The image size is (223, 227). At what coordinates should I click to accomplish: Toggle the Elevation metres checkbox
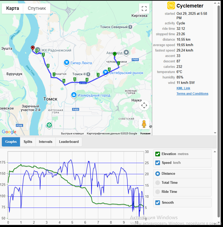[x=158, y=154]
